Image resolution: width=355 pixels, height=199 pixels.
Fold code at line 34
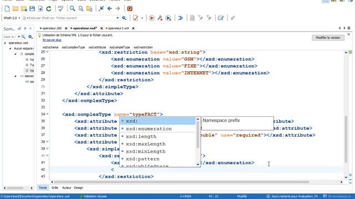pos(47,114)
